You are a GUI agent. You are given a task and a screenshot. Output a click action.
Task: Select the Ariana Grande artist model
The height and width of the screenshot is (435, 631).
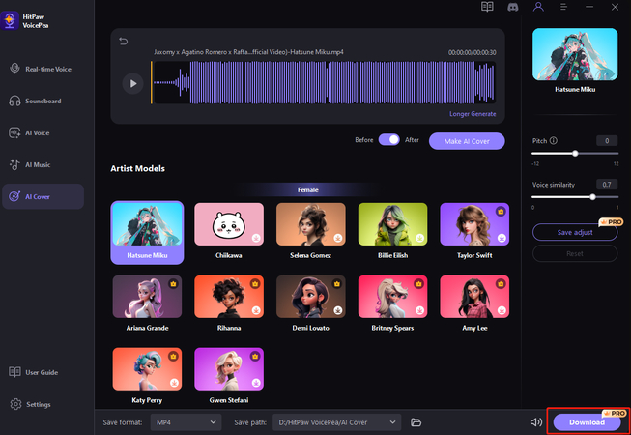pyautogui.click(x=147, y=304)
